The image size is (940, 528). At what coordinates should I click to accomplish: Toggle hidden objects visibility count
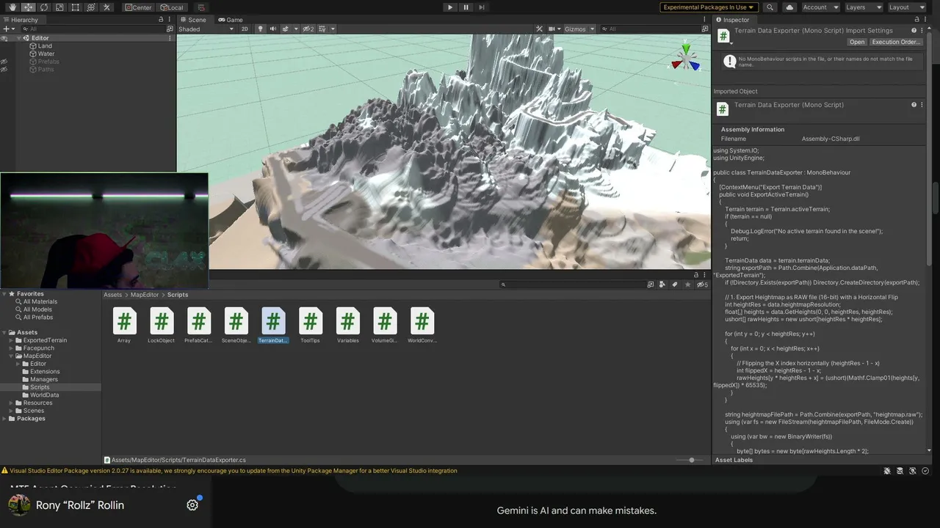(x=309, y=29)
